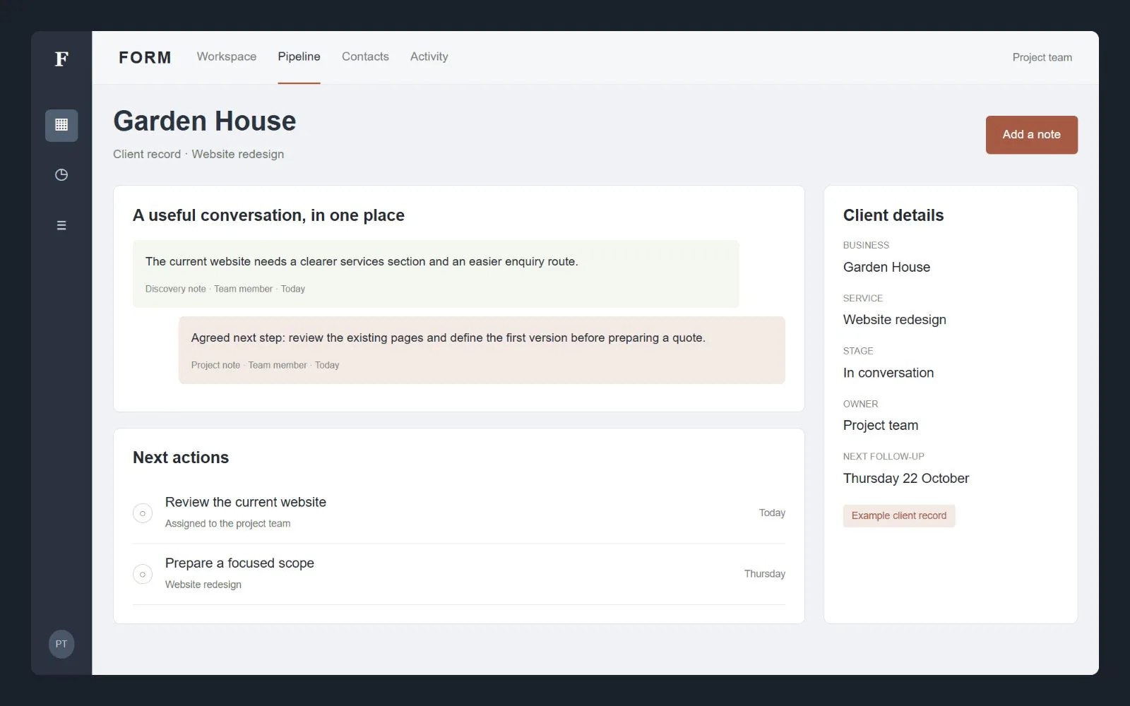1130x706 pixels.
Task: Click the follow-up date Thursday 22 October
Action: (906, 479)
